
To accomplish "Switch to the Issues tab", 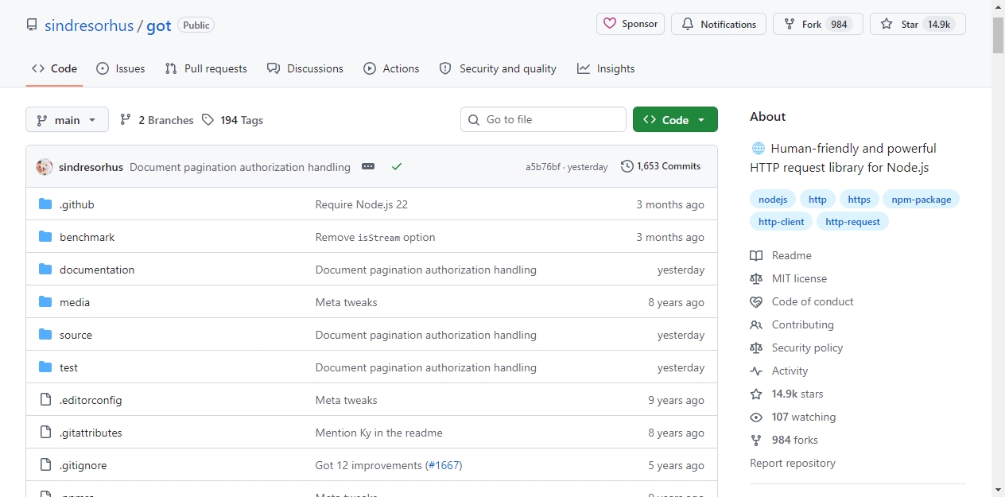I will [121, 68].
